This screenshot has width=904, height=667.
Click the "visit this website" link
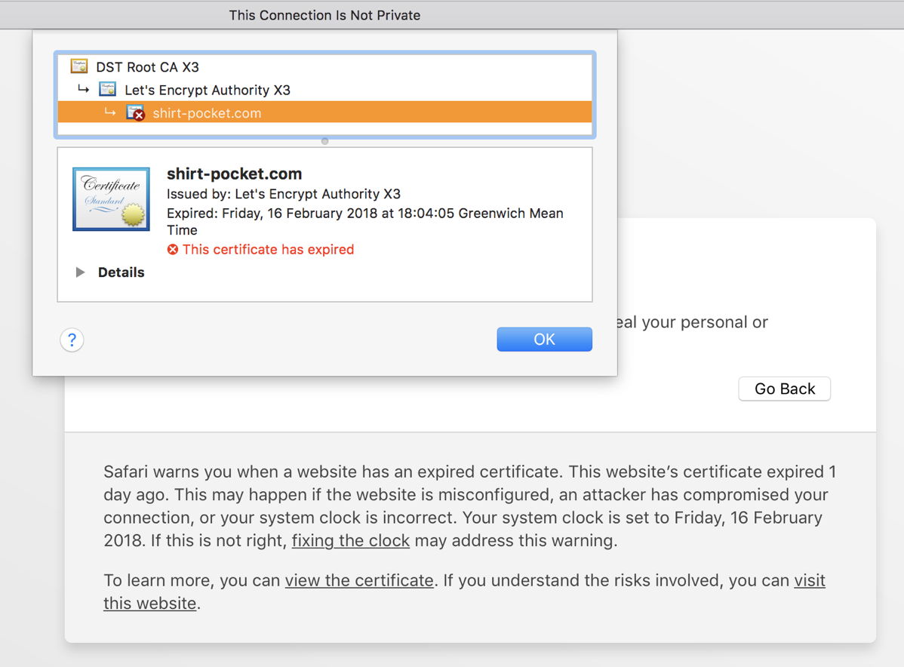(x=809, y=581)
